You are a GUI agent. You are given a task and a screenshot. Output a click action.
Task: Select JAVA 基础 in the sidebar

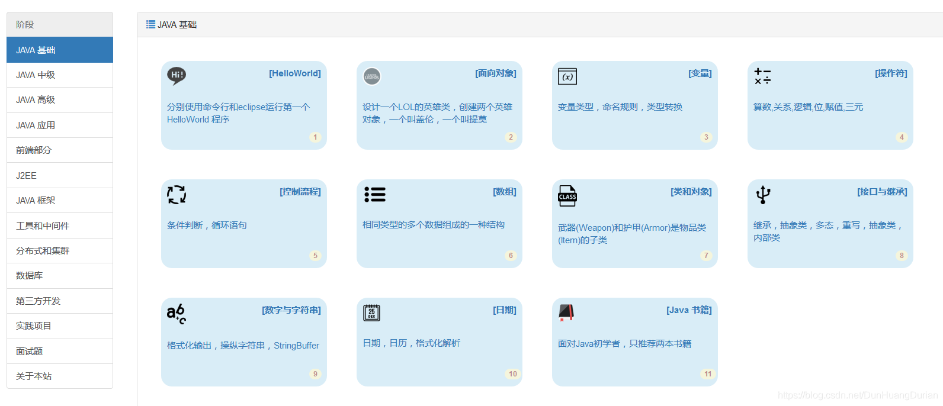[x=60, y=50]
